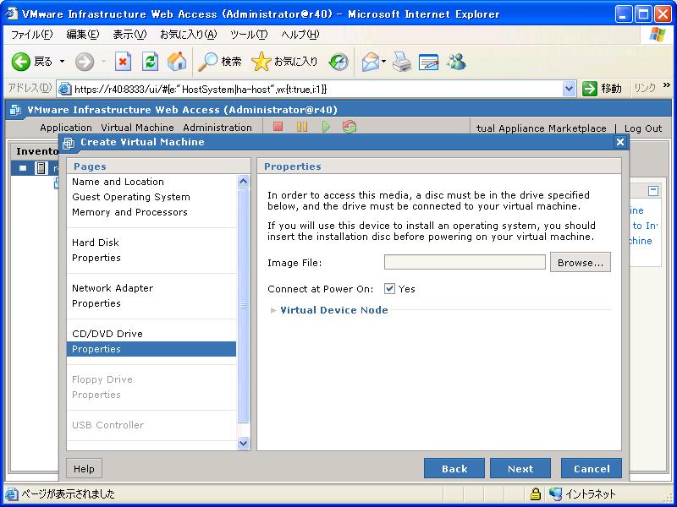
Task: Click the yellow Suspend pause icon
Action: pyautogui.click(x=302, y=126)
